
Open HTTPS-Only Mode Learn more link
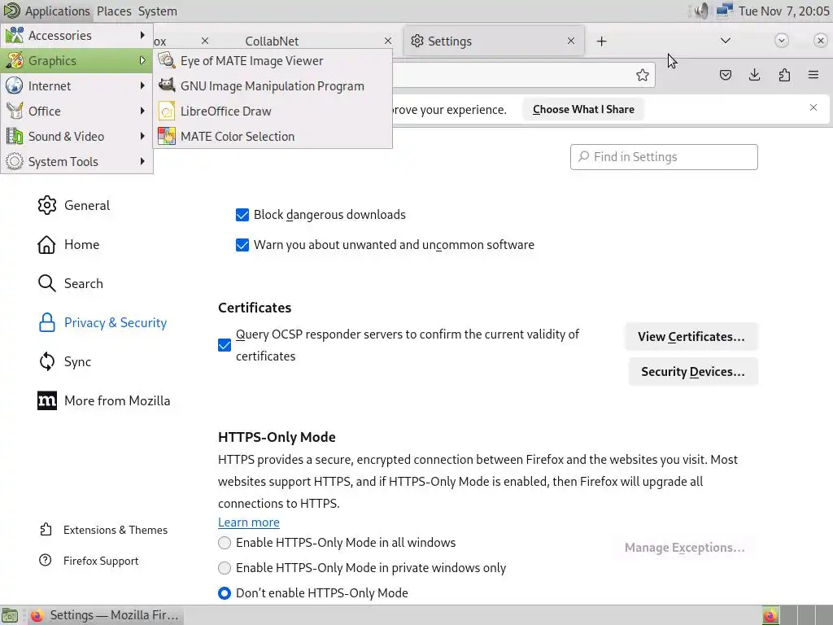[249, 522]
